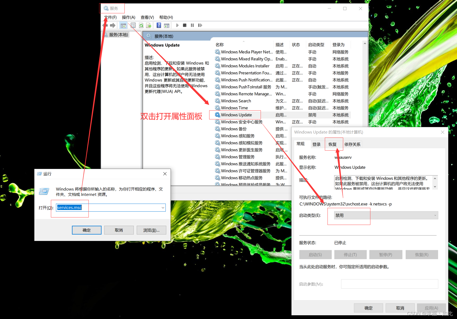Screen dimensions: 457x319
Task: Open the 帮助(H) menu
Action: pos(166,17)
